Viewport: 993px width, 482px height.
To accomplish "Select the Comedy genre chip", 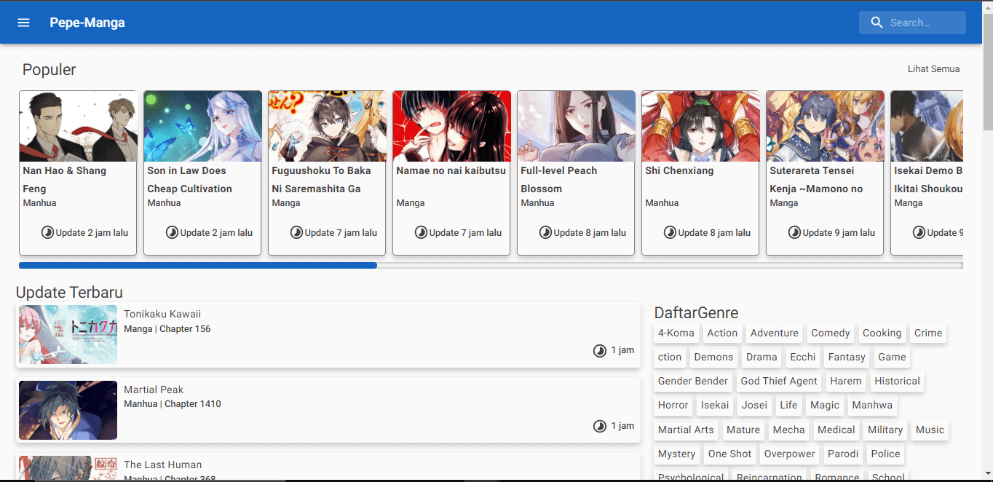I will pos(831,333).
